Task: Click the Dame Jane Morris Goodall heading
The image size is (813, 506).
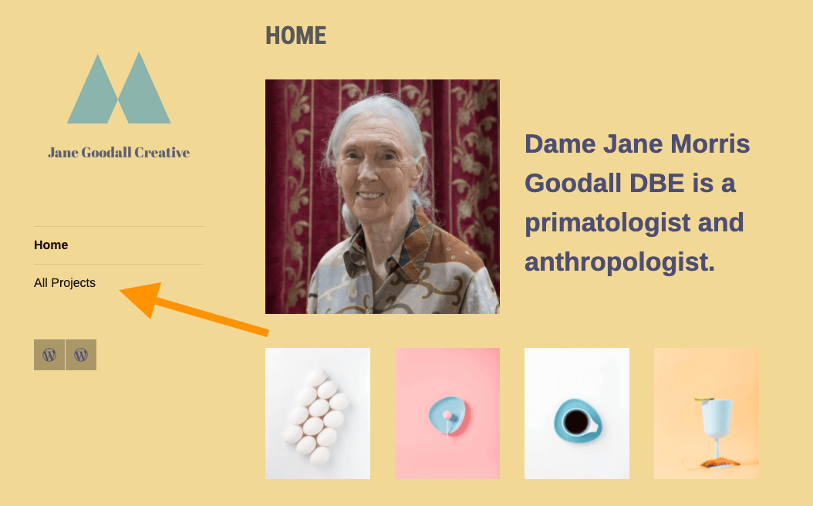Action: 637,203
